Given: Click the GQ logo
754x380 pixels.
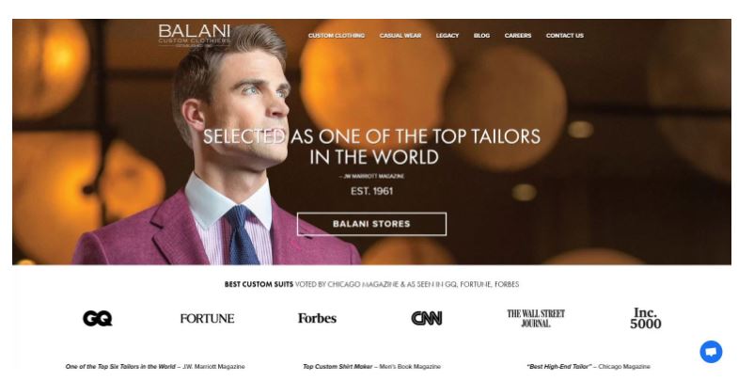Looking at the screenshot, I should pos(98,318).
